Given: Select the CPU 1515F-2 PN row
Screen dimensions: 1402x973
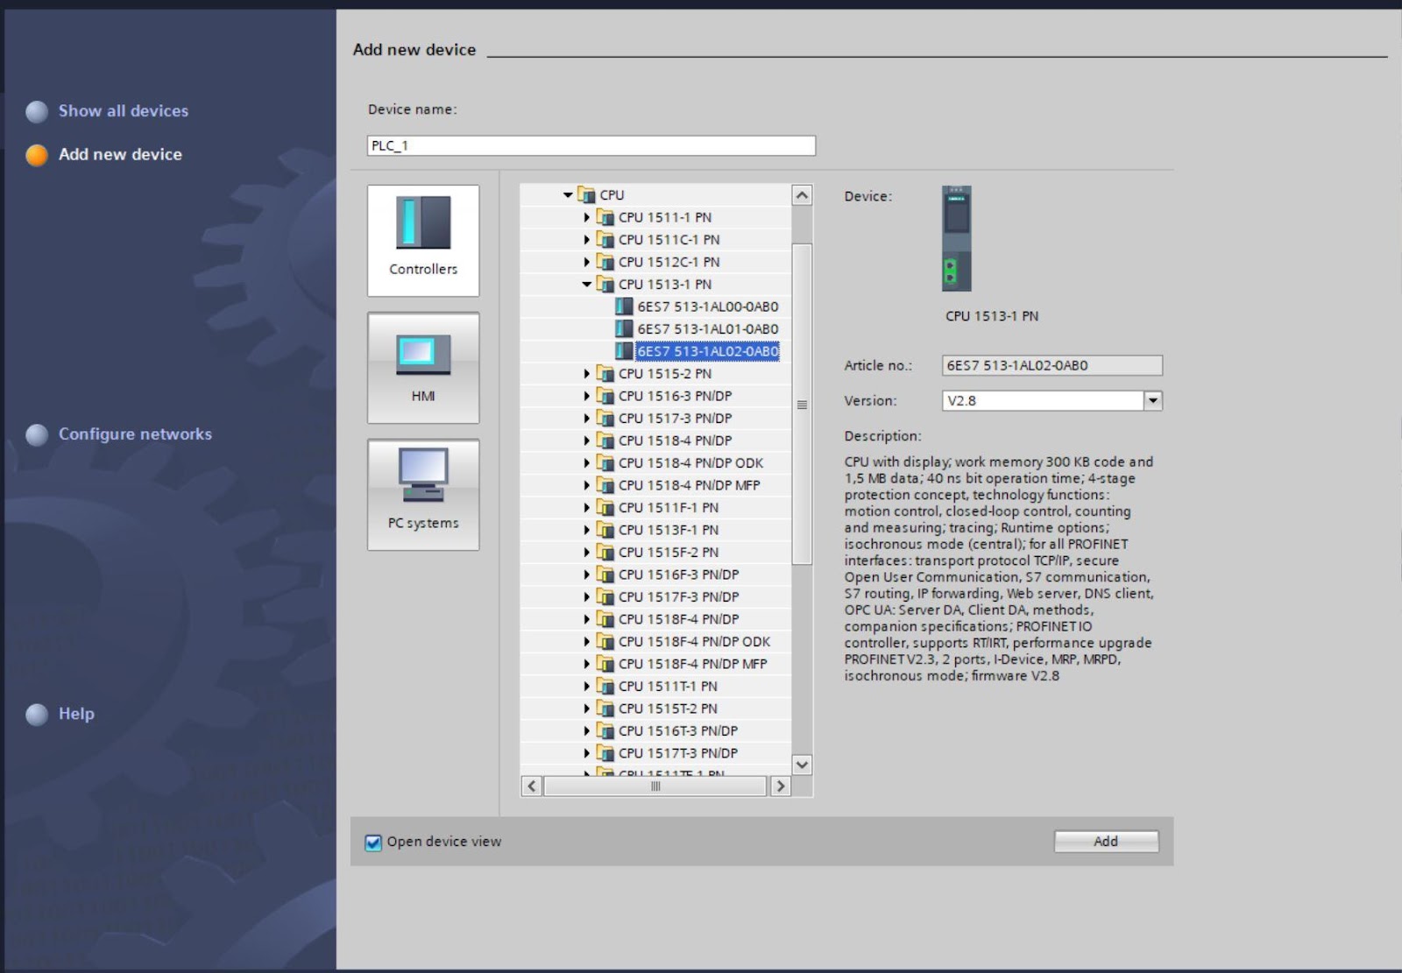Looking at the screenshot, I should 655,553.
